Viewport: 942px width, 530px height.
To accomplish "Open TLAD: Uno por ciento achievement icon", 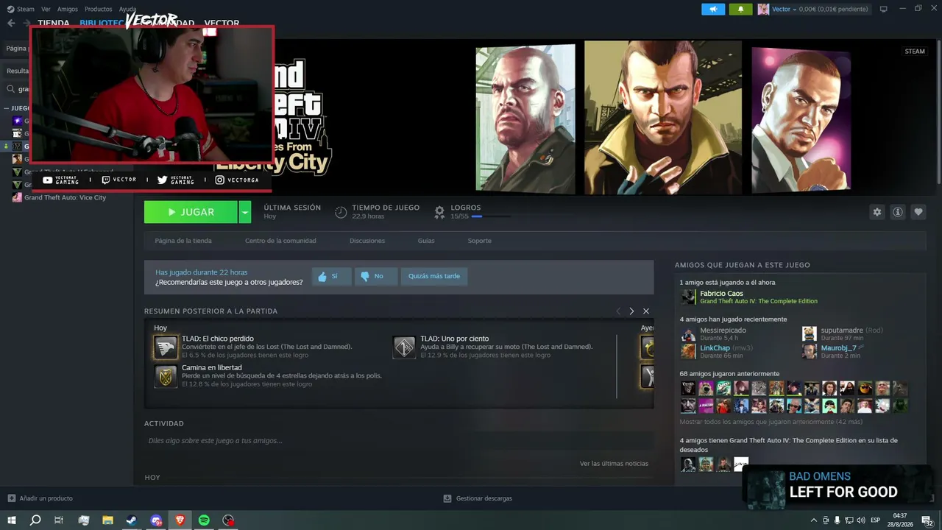I will [404, 347].
